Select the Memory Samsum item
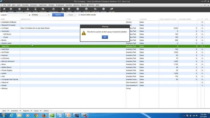This screenshot has width=210, height=118. 8,61
